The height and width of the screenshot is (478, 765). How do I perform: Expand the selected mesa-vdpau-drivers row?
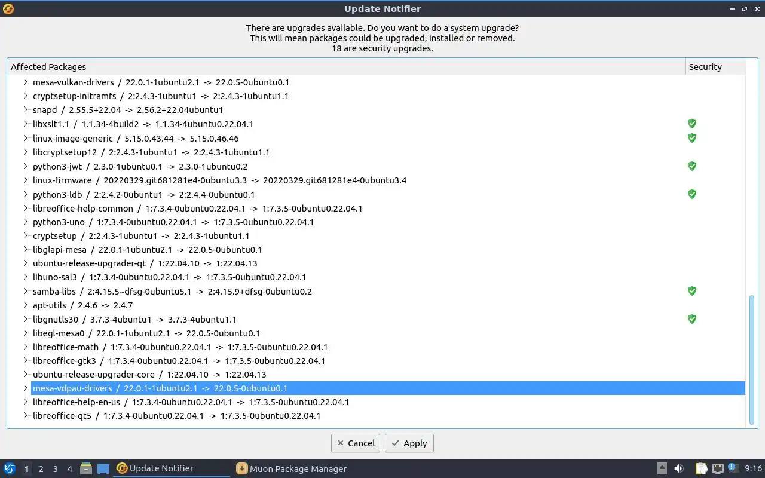26,388
